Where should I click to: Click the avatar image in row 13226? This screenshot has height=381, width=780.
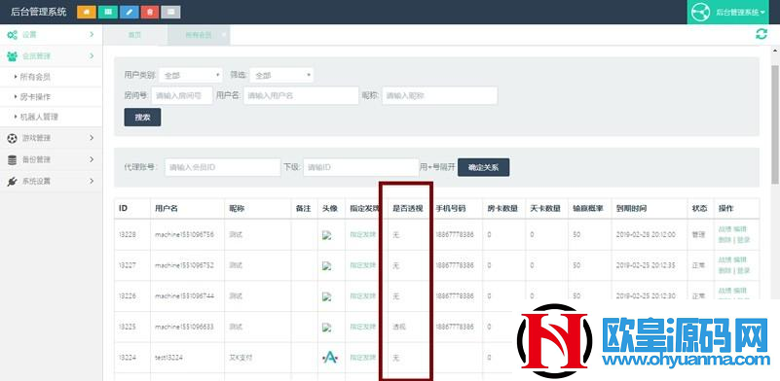click(326, 296)
